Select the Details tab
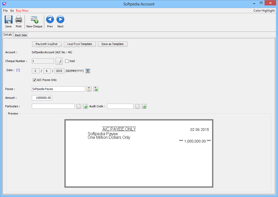The image size is (278, 197). [8, 35]
